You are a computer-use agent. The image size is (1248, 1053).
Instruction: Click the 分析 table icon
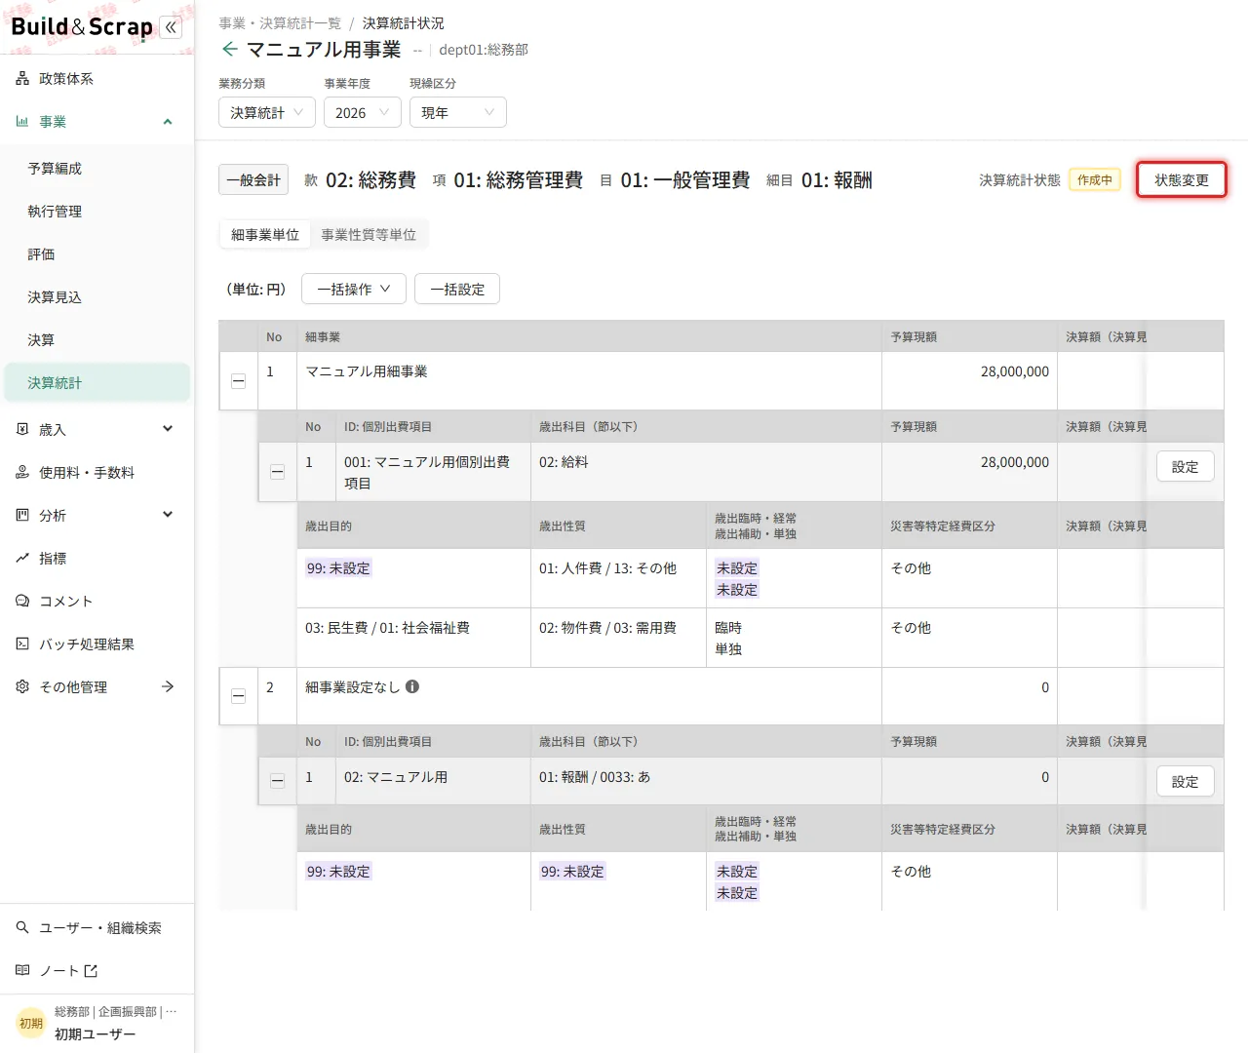[x=22, y=515]
